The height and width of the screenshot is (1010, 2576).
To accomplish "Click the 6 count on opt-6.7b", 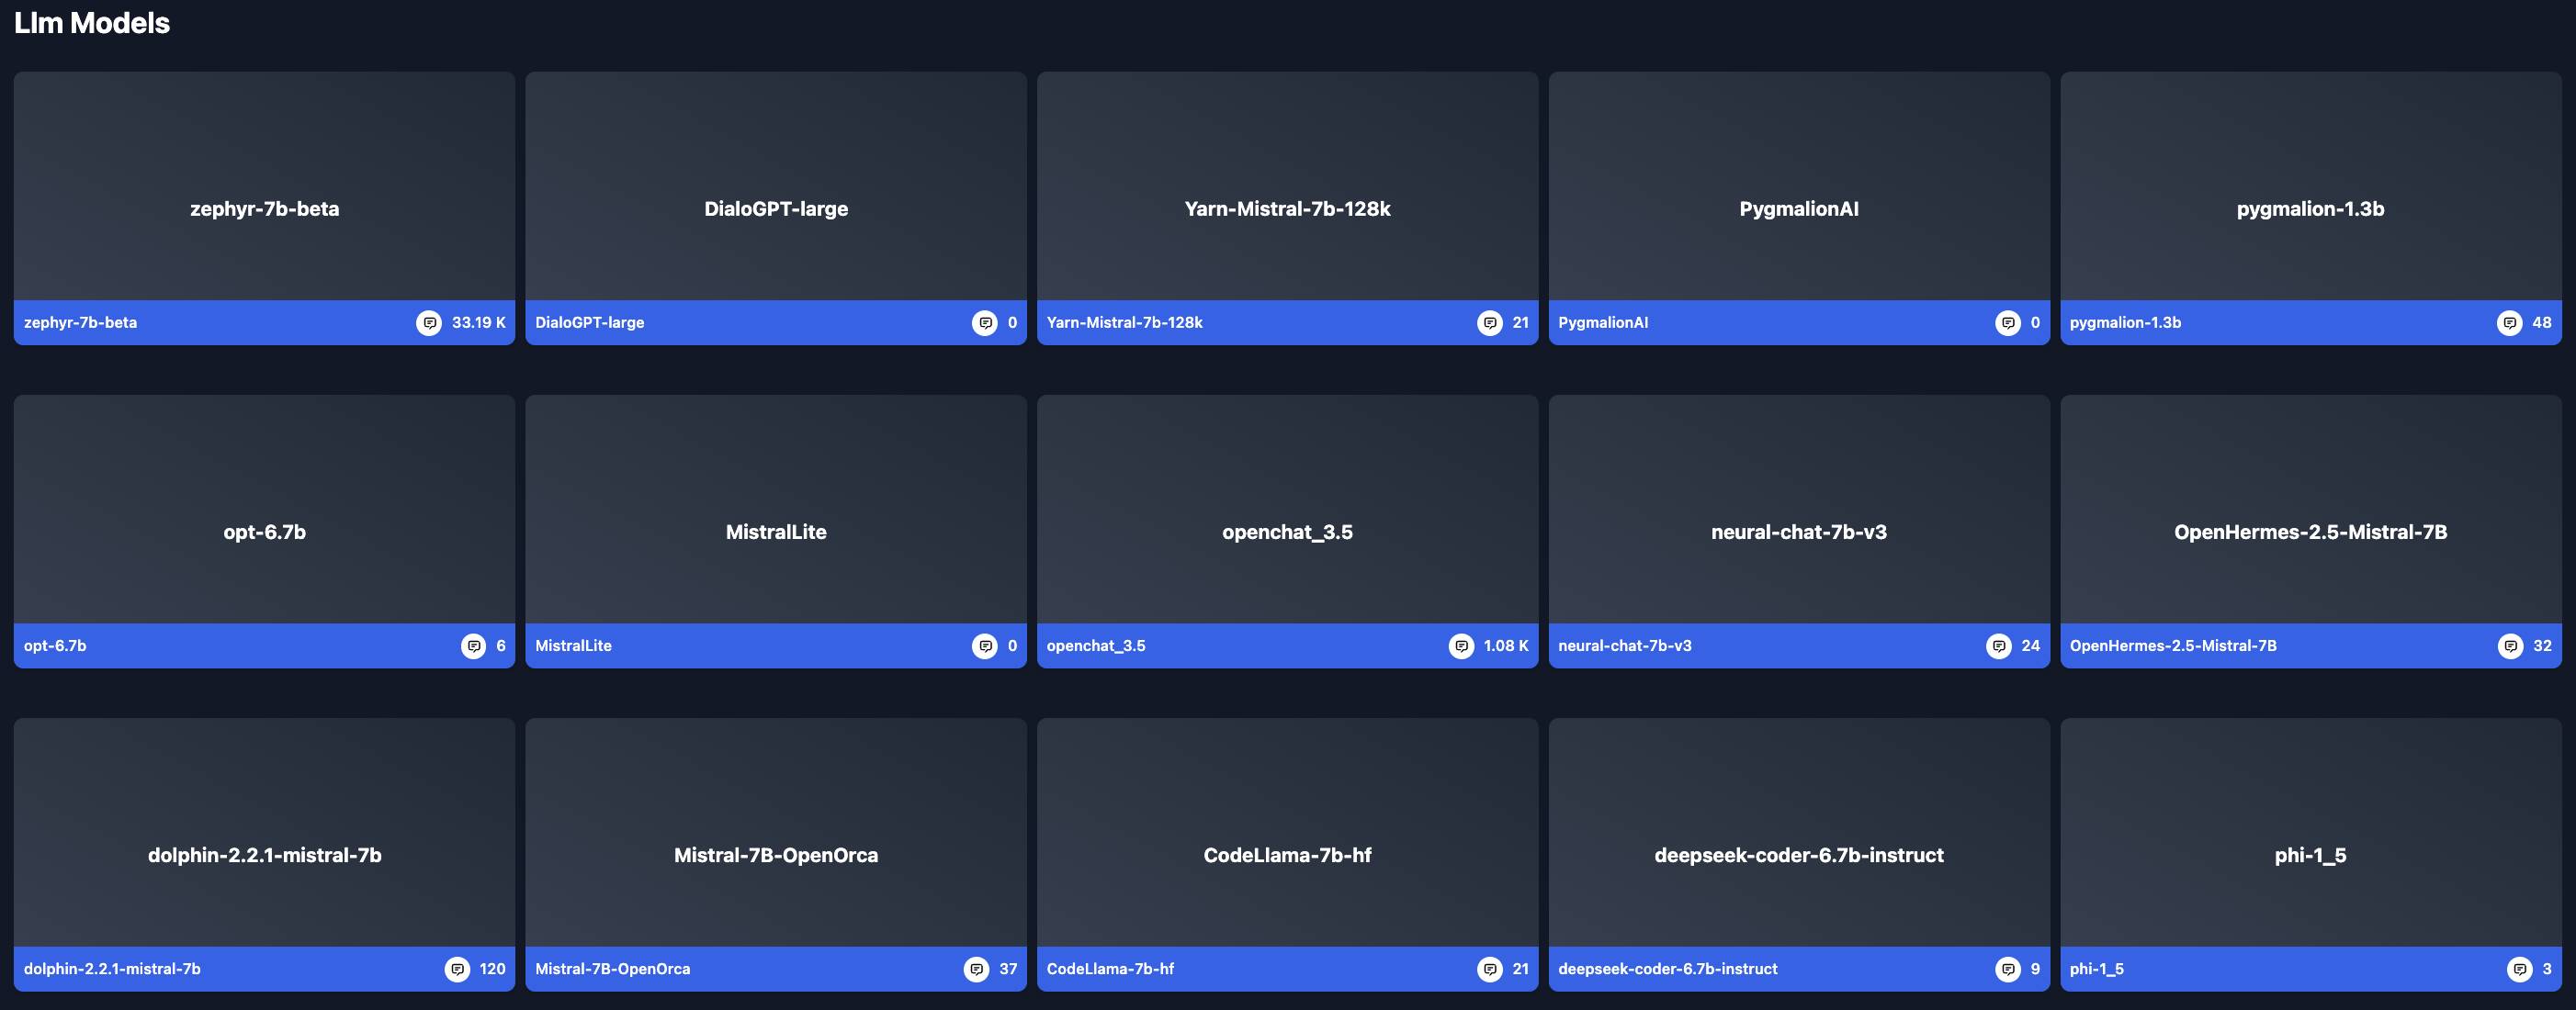I will pos(501,646).
